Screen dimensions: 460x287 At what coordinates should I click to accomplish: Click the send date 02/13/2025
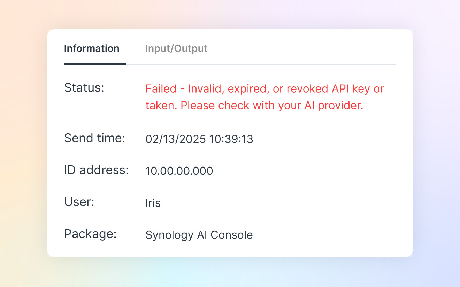(x=176, y=139)
